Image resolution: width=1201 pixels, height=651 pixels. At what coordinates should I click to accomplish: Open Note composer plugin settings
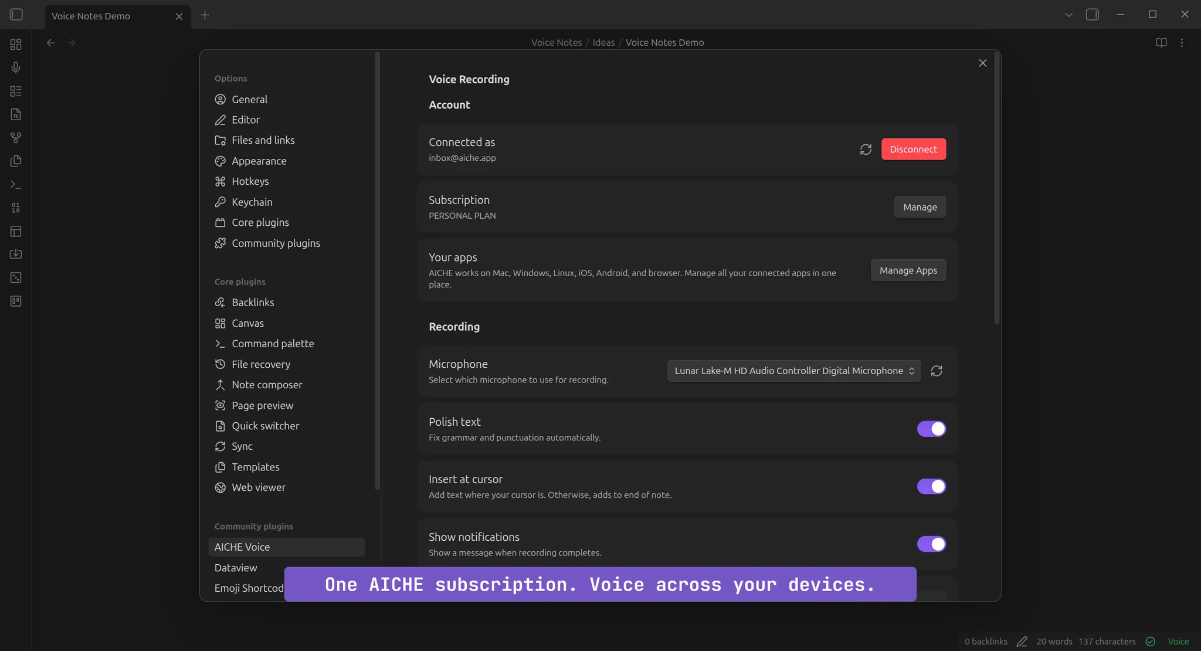click(286, 385)
